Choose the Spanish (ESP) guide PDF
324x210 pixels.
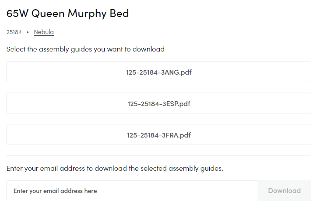point(158,103)
